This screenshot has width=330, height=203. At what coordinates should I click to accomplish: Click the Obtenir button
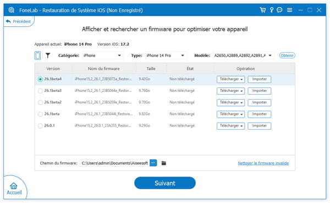pyautogui.click(x=287, y=56)
